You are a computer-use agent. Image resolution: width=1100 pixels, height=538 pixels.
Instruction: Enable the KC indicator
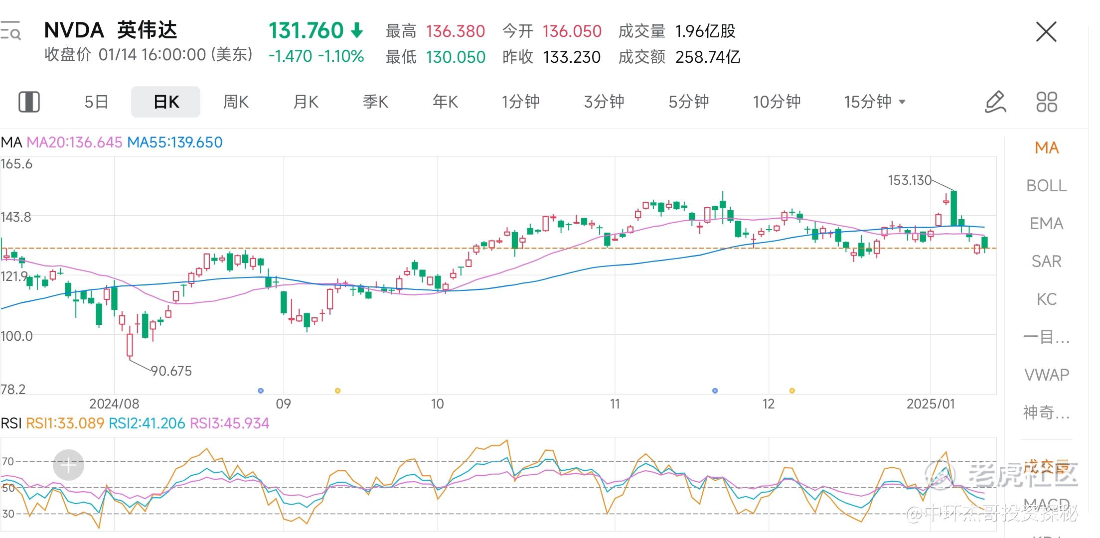click(1046, 299)
